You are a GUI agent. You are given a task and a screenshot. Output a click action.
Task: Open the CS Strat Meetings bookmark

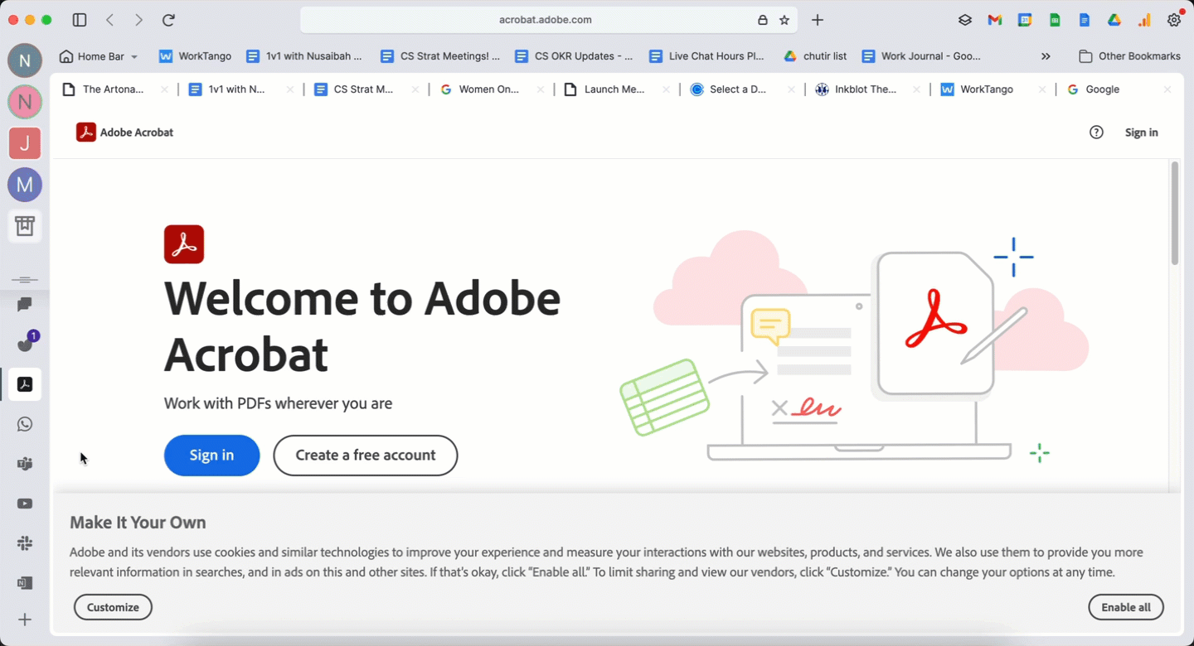tap(440, 56)
